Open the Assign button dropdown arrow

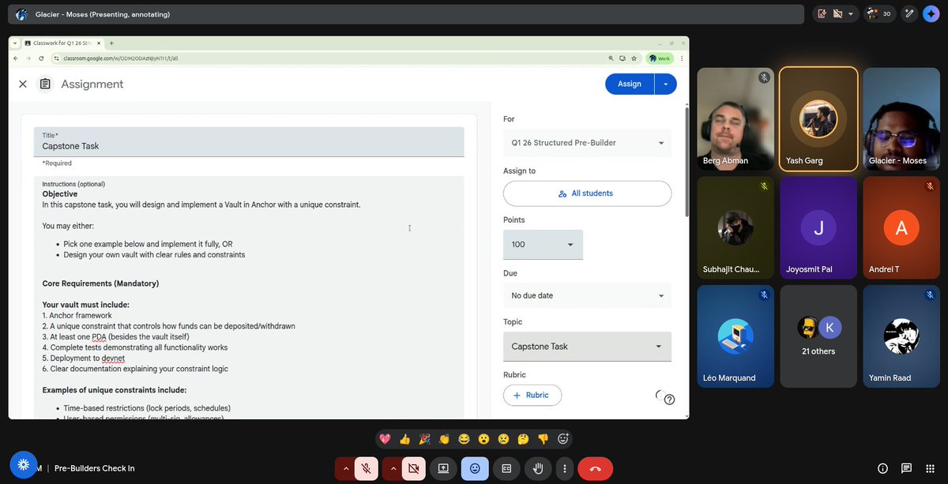tap(666, 84)
